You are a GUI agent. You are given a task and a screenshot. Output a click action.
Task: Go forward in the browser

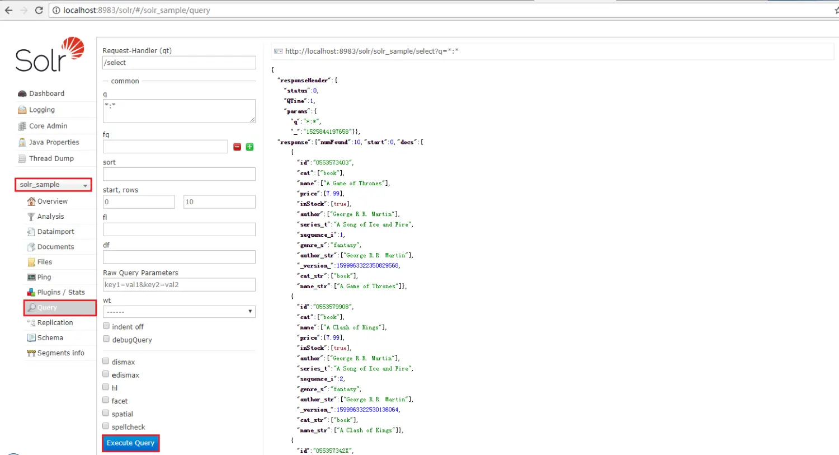pyautogui.click(x=23, y=10)
